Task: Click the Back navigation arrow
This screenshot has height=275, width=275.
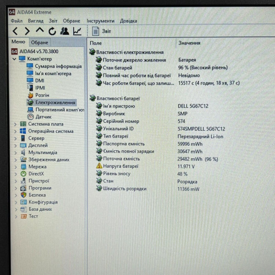Action: coord(16,31)
